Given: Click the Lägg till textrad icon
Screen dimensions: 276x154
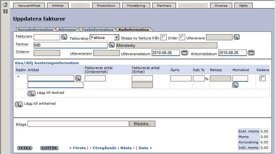Looking at the screenshot, I should pos(32,93).
